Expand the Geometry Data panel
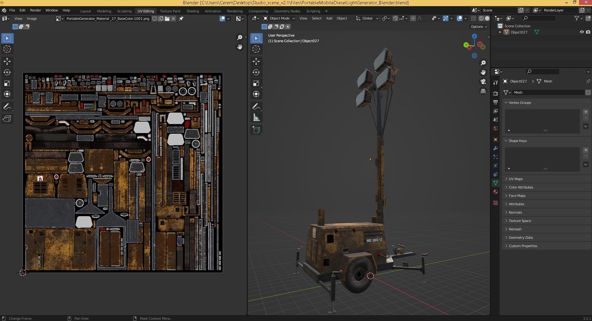Viewport: 592px width, 321px height. click(x=546, y=238)
